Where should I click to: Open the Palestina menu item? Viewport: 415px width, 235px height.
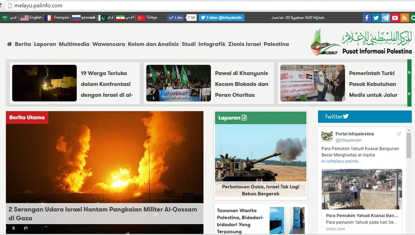276,44
